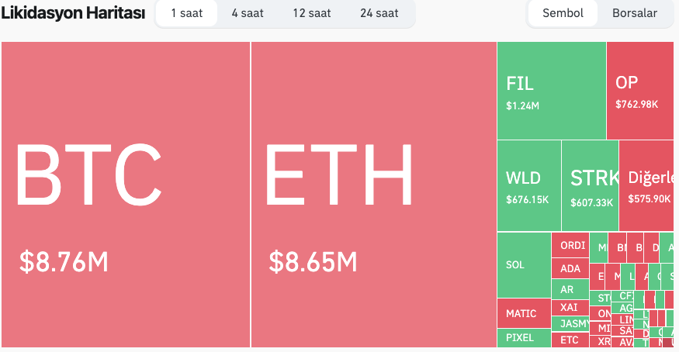The height and width of the screenshot is (352, 679).
Task: Click the green SOL tile
Action: pos(524,264)
